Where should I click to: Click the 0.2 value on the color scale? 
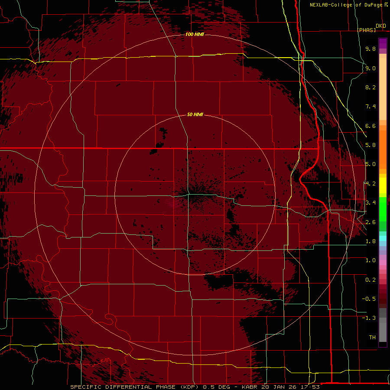pyautogui.click(x=370, y=280)
